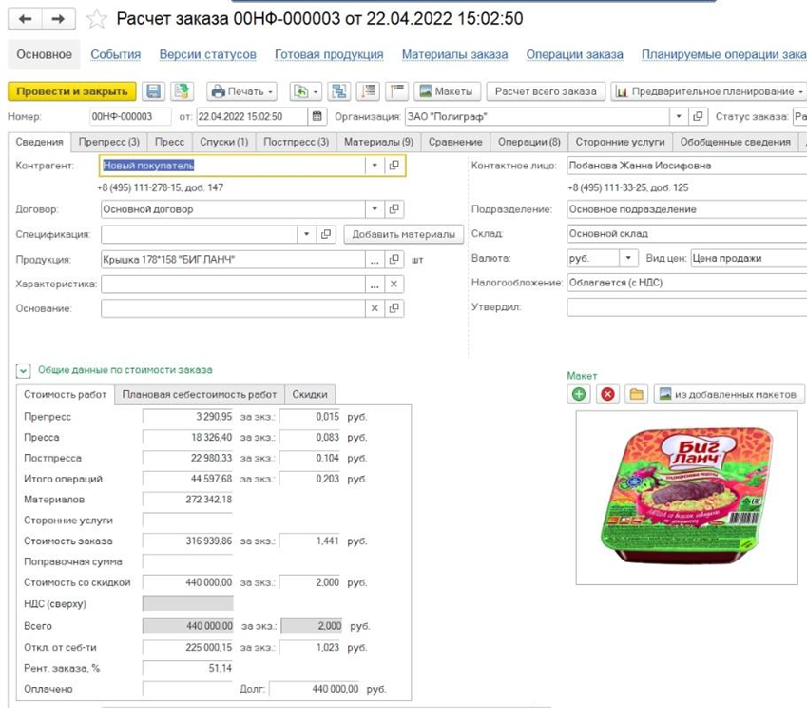807x708 pixels.
Task: Click the Макеты button
Action: pos(448,91)
